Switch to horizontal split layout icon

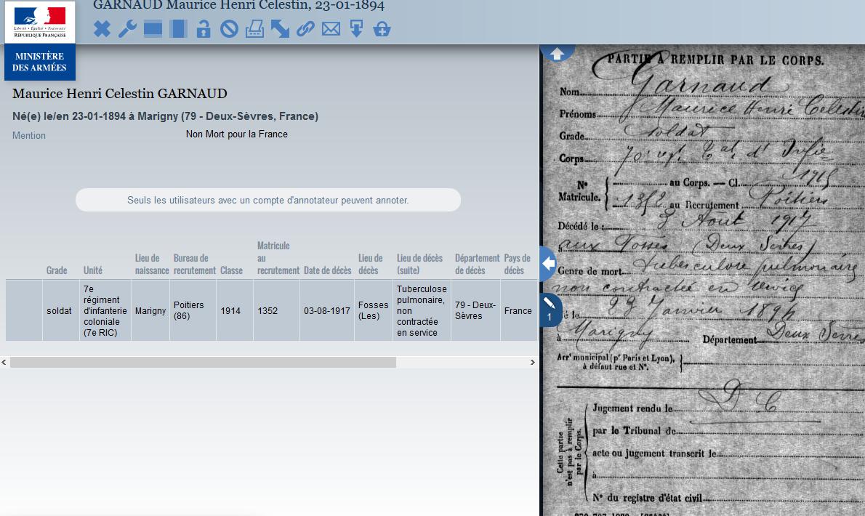click(x=153, y=28)
